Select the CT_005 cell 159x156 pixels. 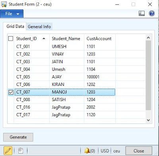[x=32, y=77]
